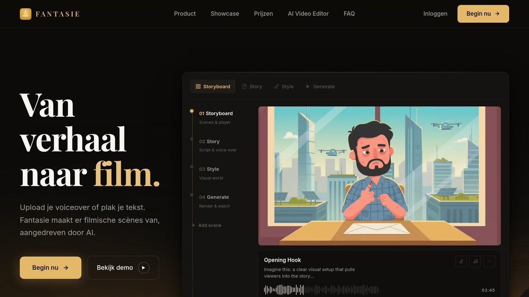Select step 03 Style
The width and height of the screenshot is (529, 297).
click(209, 169)
